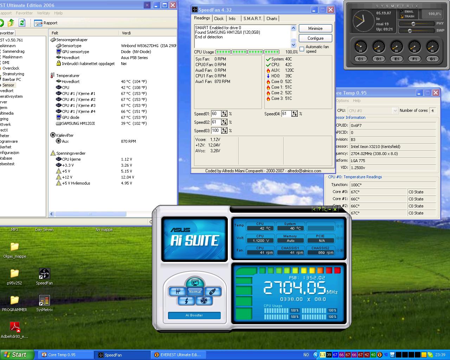Open the Olgas_mappe desktop folder
450x360 pixels.
(x=14, y=250)
